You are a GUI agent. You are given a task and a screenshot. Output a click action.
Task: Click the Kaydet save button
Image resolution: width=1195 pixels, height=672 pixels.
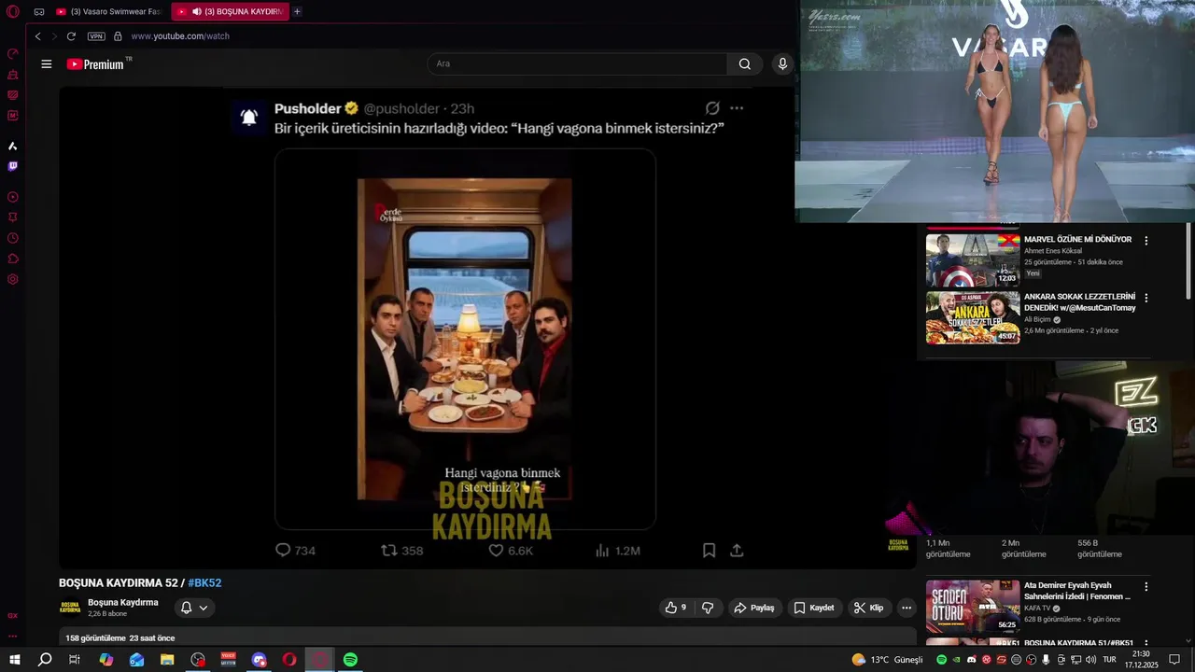point(814,608)
